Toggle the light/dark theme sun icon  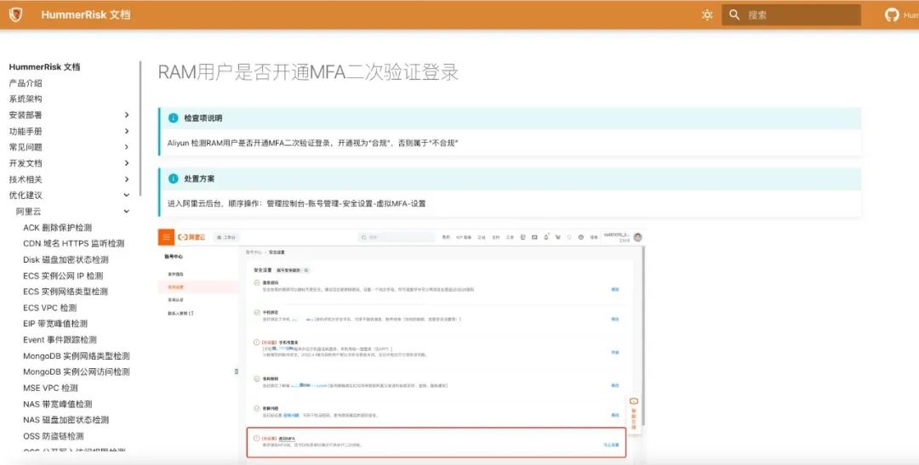707,15
